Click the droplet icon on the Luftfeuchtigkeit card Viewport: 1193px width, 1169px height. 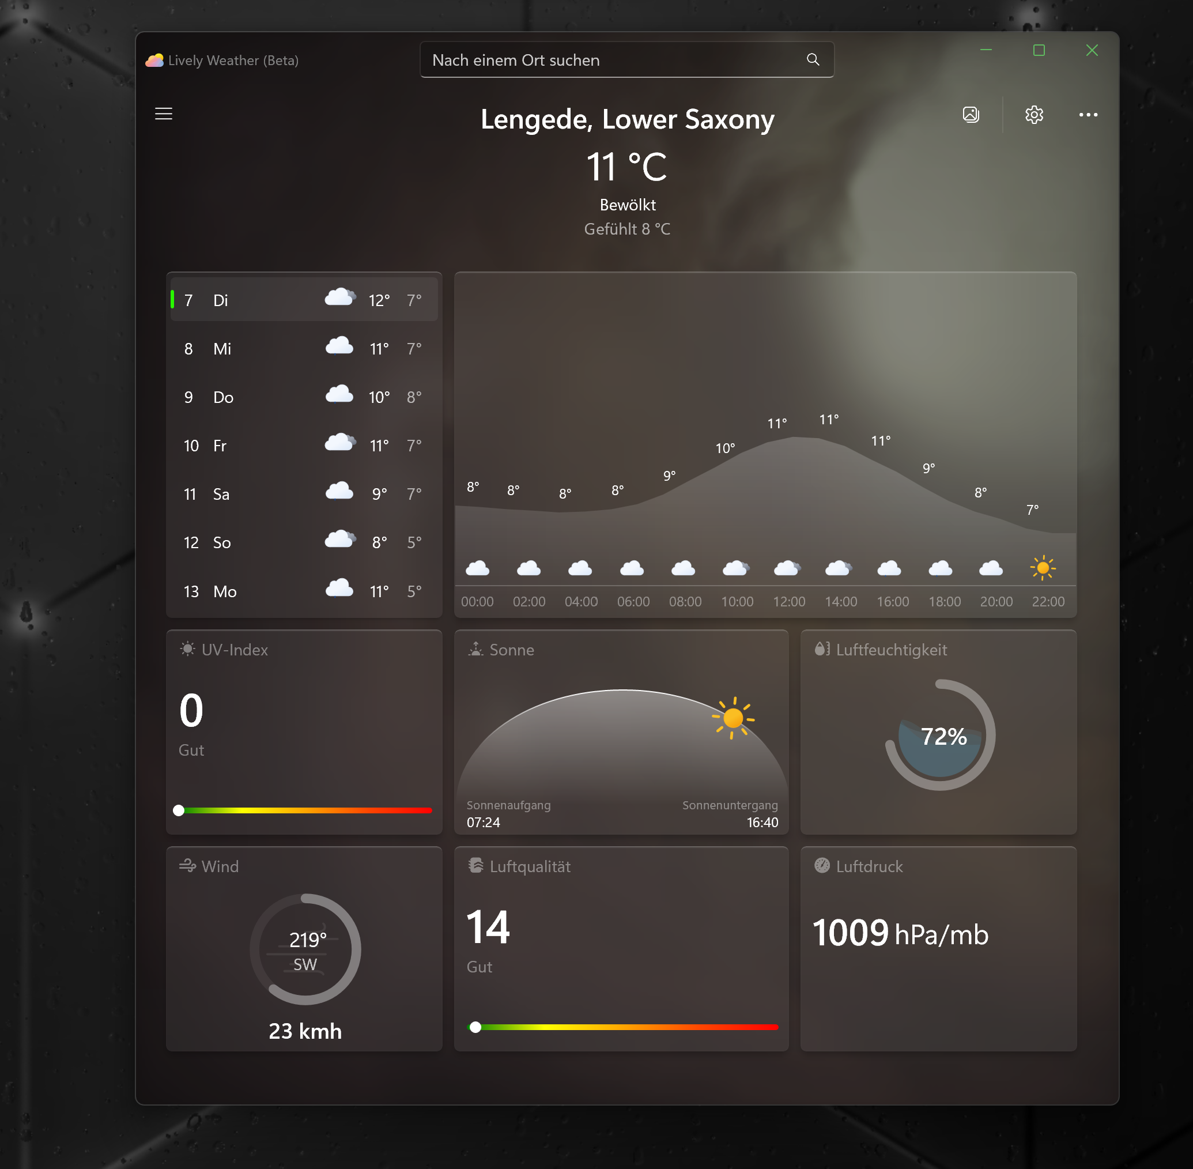[821, 649]
